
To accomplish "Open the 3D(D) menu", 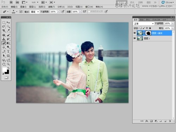I will click(x=70, y=7).
